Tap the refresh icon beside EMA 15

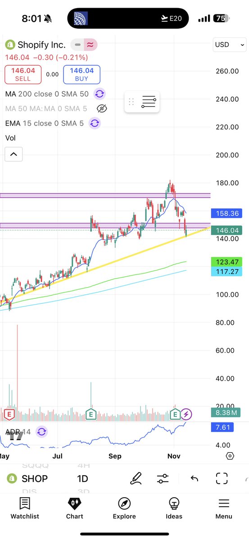click(x=94, y=123)
